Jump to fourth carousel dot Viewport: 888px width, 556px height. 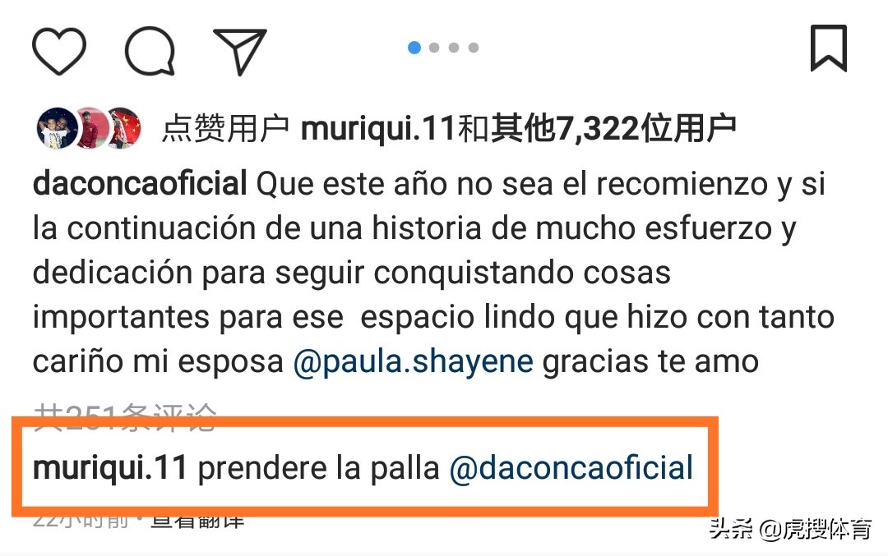(x=474, y=48)
